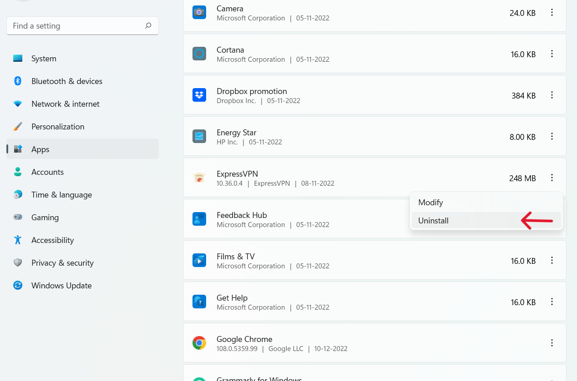Open the three-dot menu for Camera

(552, 13)
